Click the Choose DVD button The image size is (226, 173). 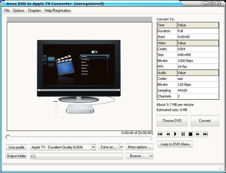pyautogui.click(x=172, y=121)
